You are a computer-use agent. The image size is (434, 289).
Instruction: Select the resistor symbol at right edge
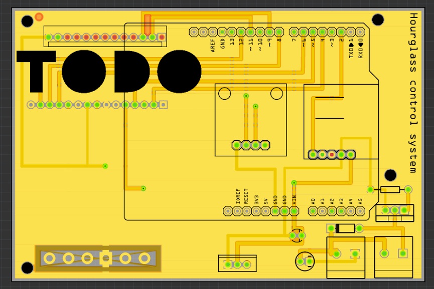point(390,189)
